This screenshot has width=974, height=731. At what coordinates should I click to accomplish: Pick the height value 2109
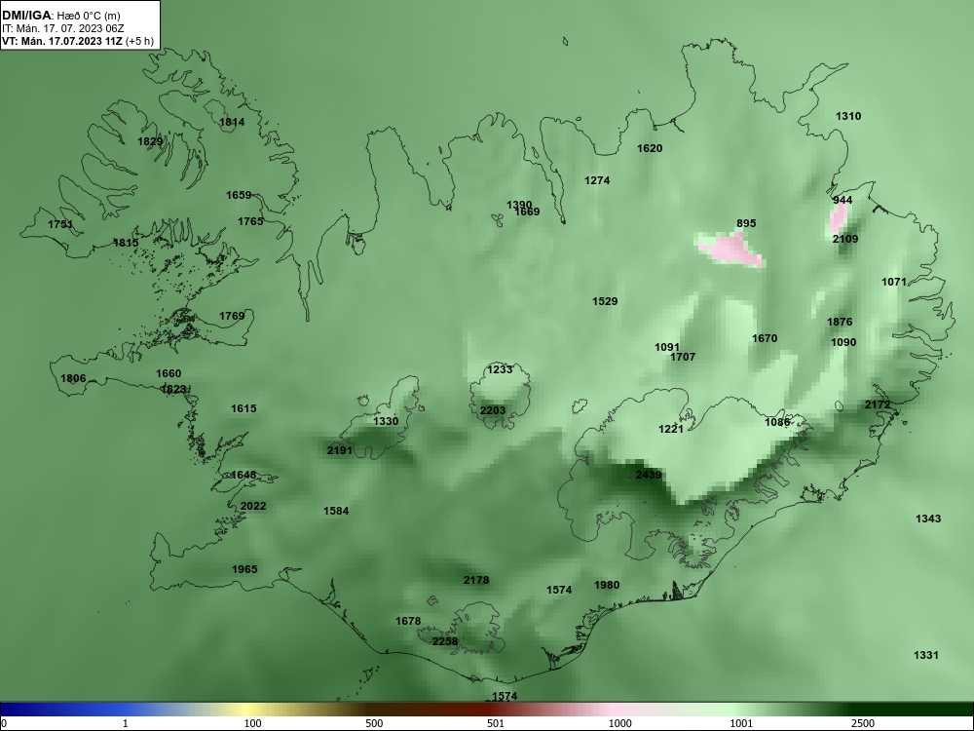click(x=845, y=239)
